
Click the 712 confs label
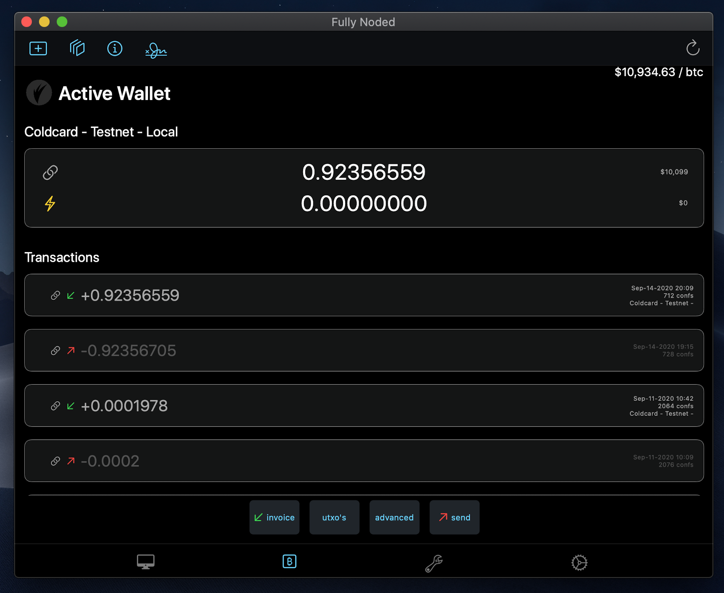click(x=678, y=295)
